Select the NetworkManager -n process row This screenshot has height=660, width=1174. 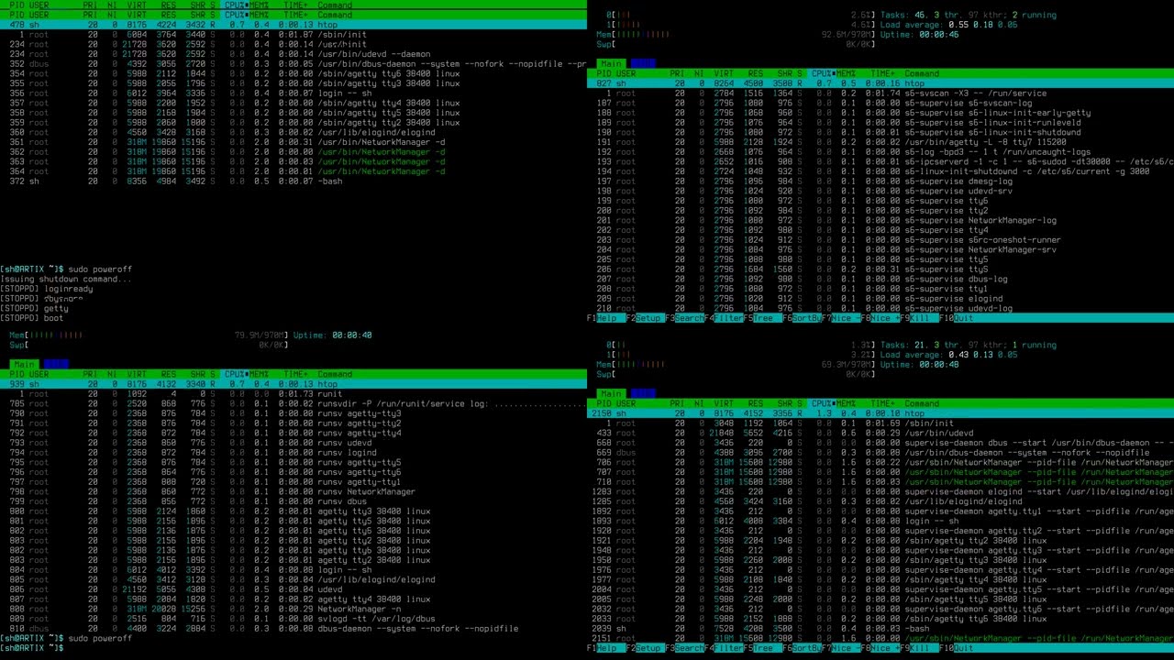coord(293,609)
